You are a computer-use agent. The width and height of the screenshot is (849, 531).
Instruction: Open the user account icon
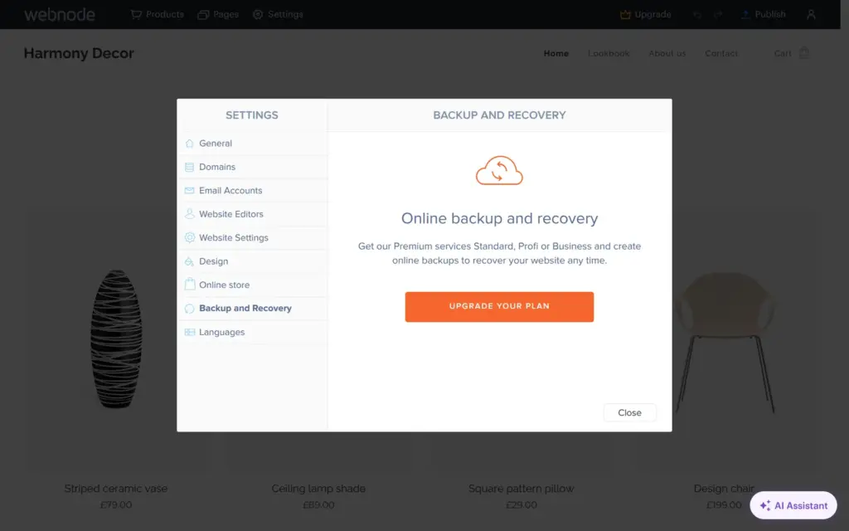pos(811,15)
